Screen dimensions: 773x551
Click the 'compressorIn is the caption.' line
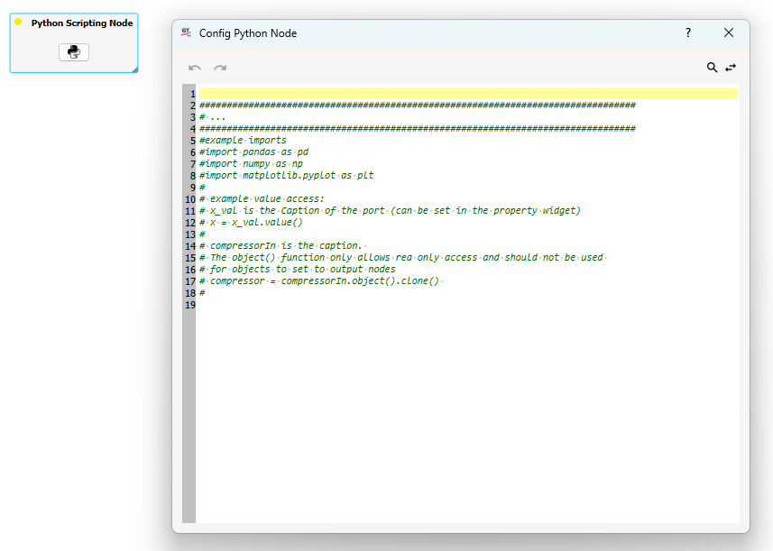tap(281, 245)
